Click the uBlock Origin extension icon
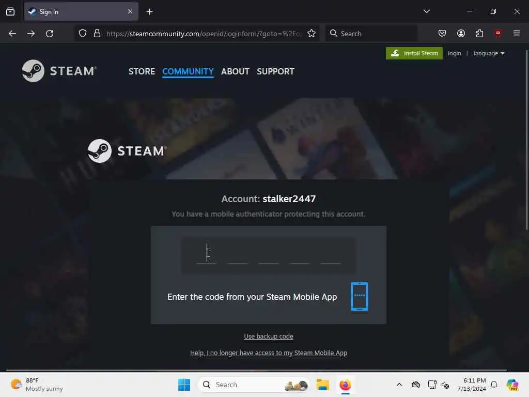Viewport: 529px width, 397px height. click(498, 33)
